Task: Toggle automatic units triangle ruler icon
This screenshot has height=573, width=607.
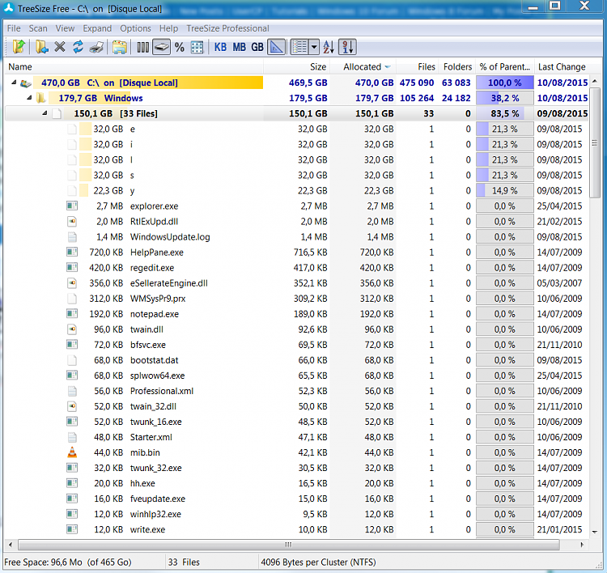Action: (x=277, y=47)
